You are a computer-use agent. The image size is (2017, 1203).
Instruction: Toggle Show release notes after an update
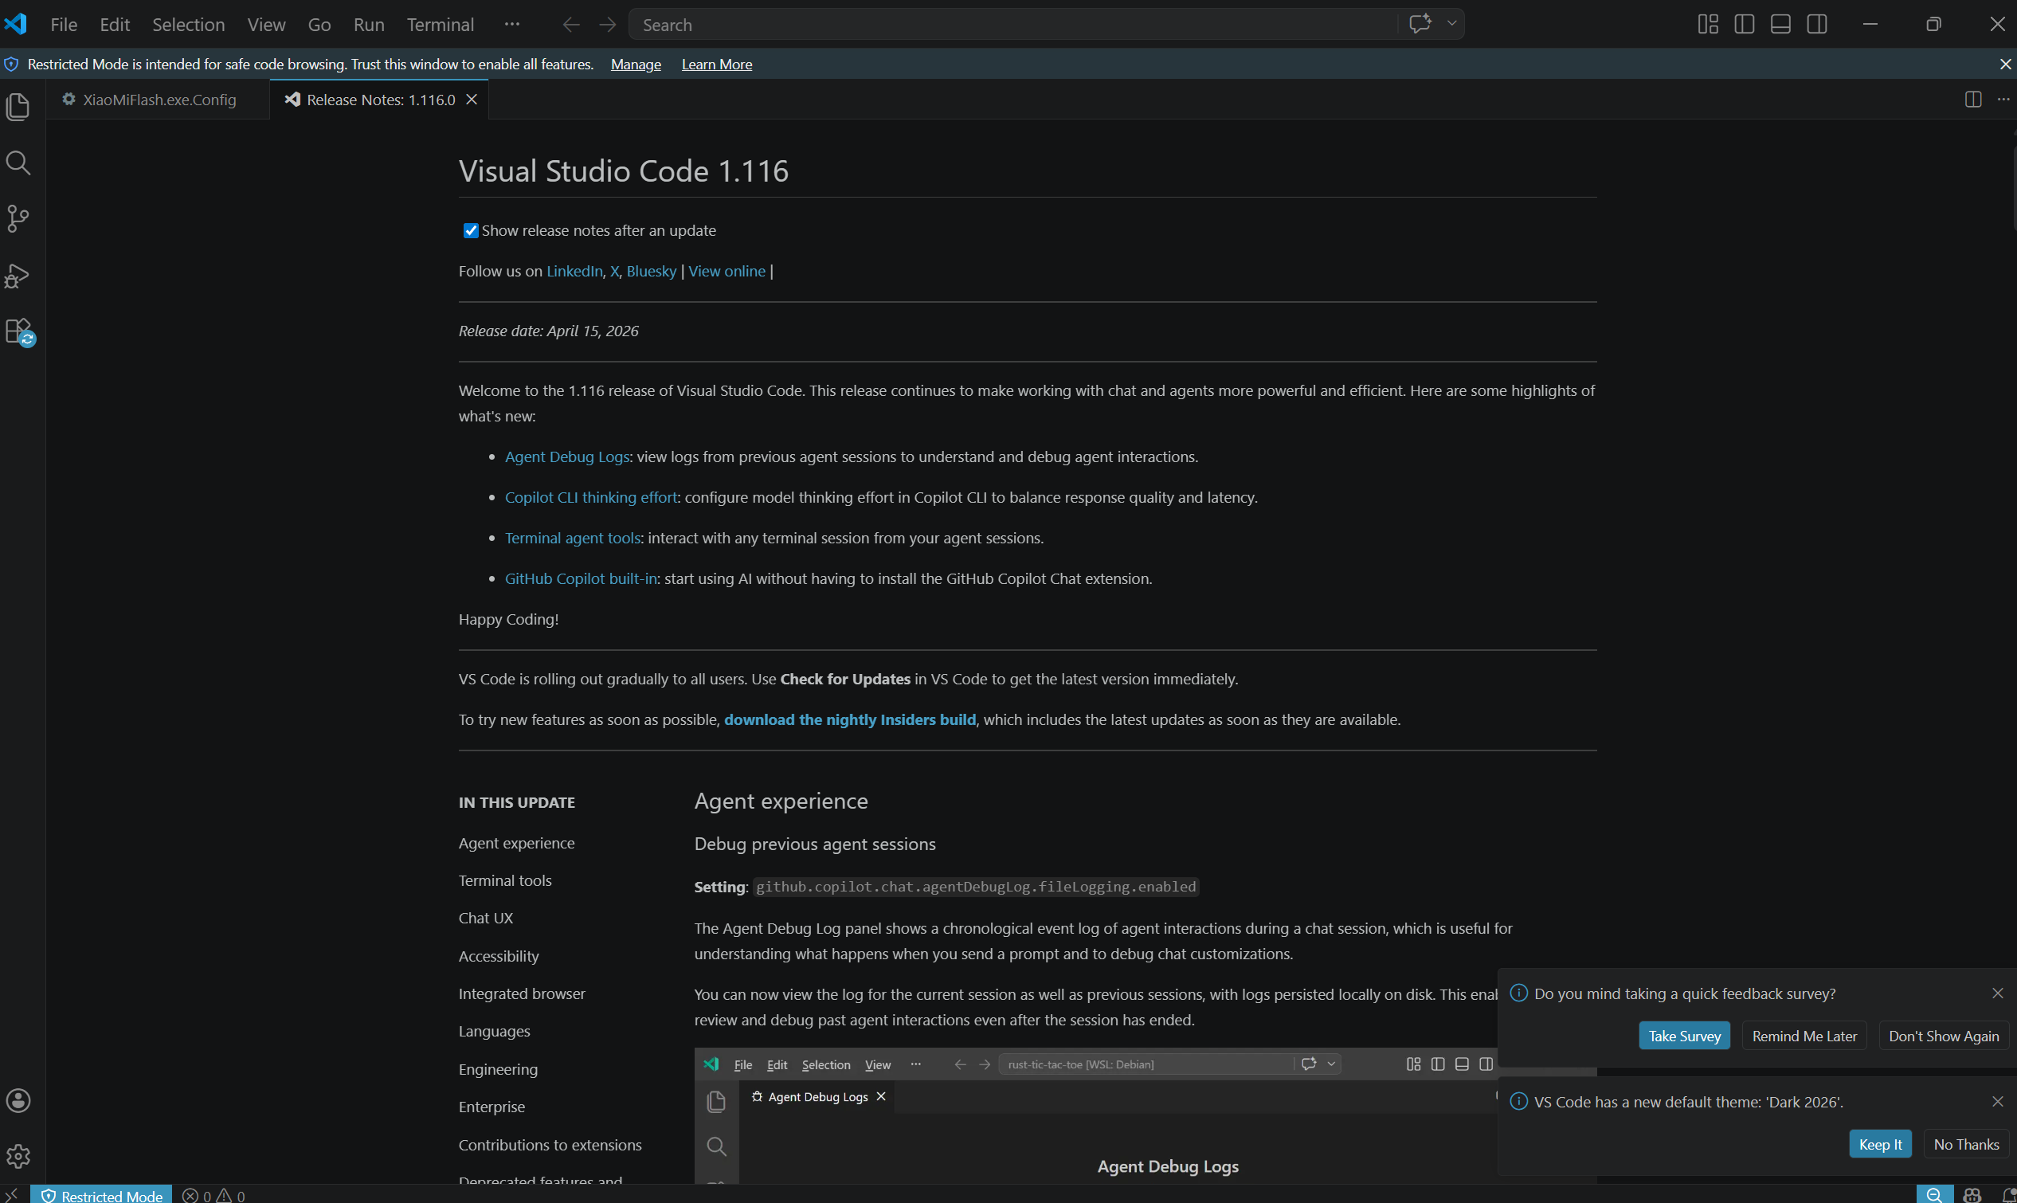[x=470, y=231]
